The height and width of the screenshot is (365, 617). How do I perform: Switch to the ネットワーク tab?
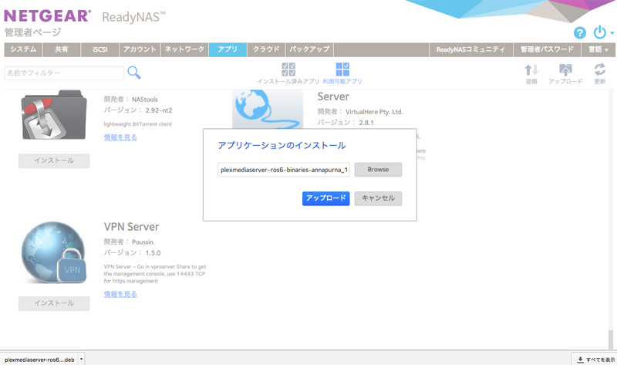pos(184,49)
